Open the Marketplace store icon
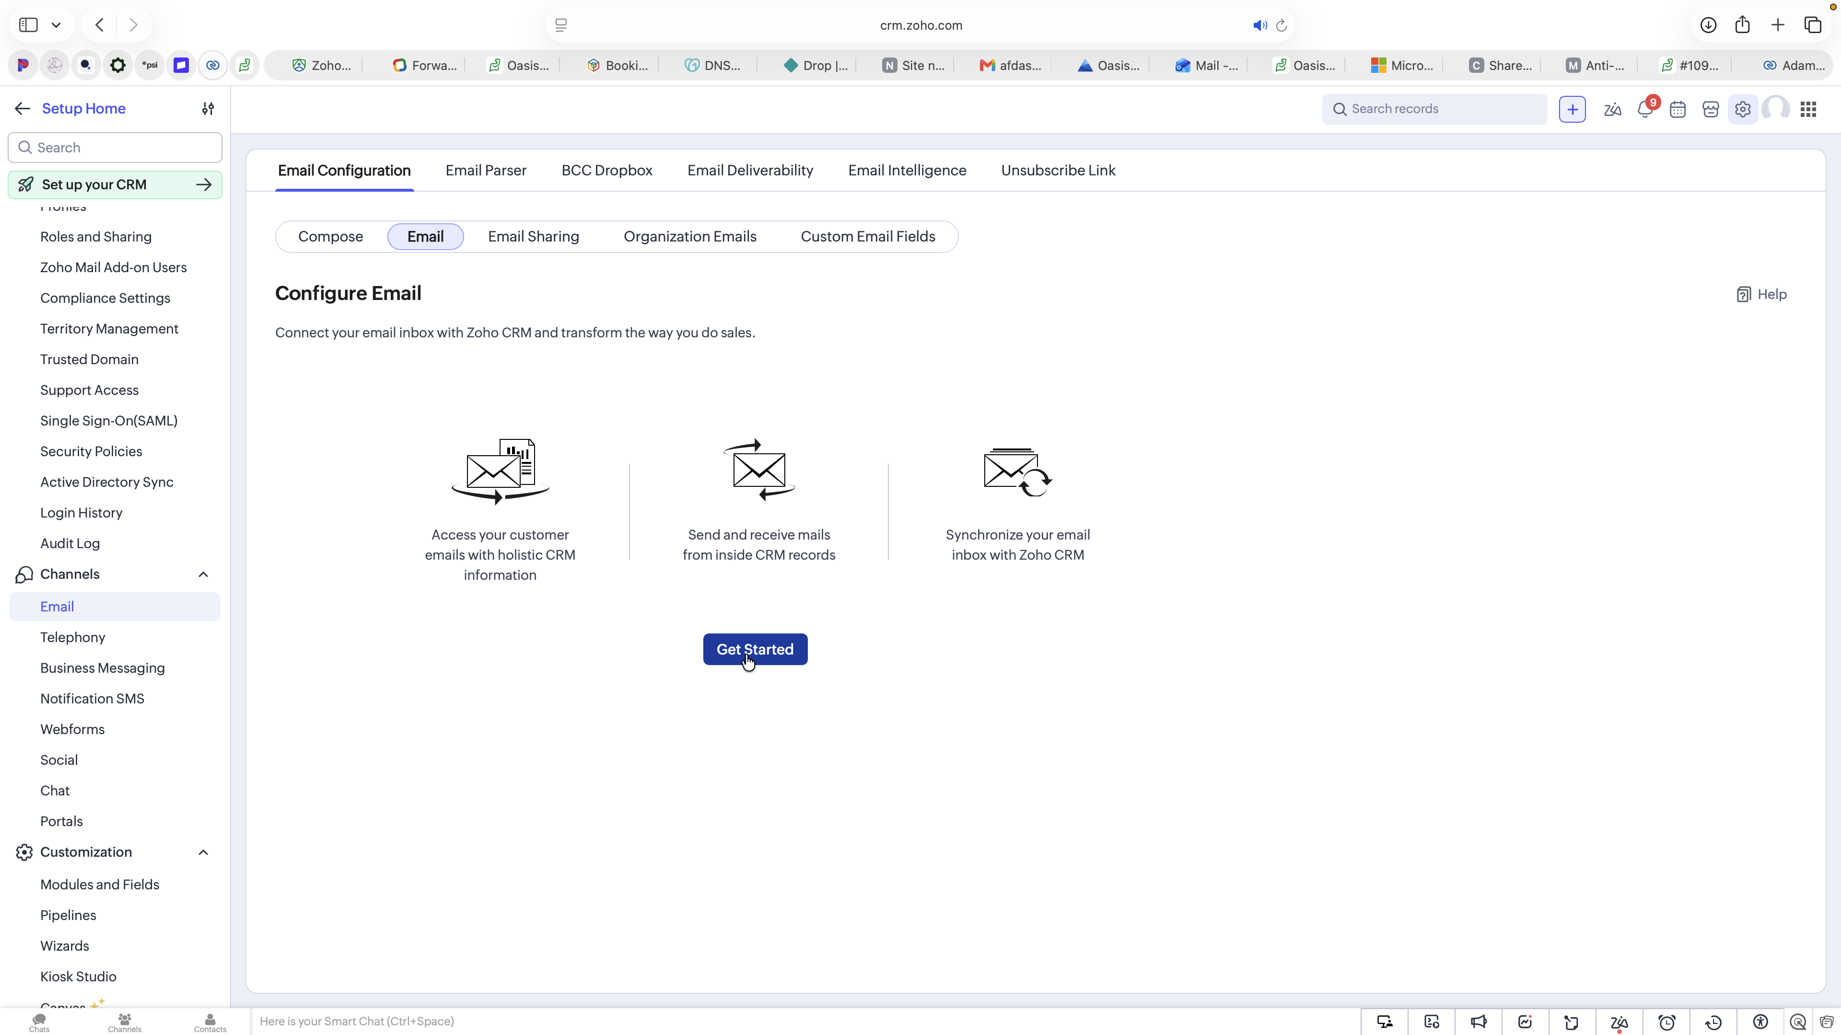The image size is (1841, 1035). pos(1710,109)
